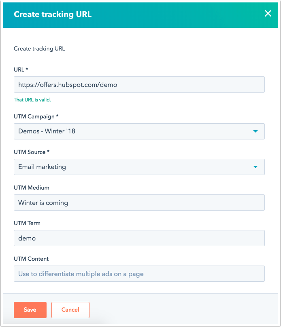
Task: Expand the "Email marketing" source selector
Action: point(139,167)
